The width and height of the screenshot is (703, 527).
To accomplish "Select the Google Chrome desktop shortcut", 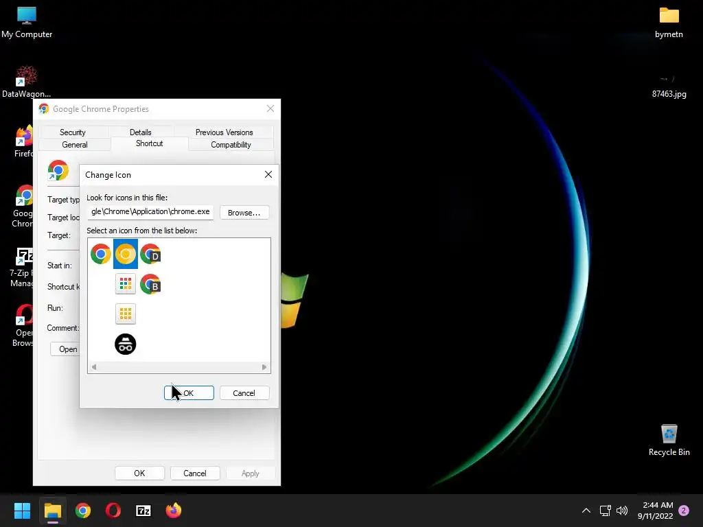I will (x=23, y=206).
